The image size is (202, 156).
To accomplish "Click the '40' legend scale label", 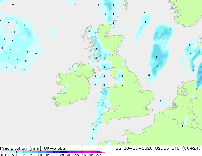I will pos(84,155).
